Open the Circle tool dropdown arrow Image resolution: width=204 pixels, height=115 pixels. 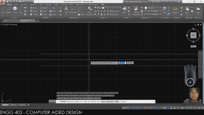click(15, 14)
